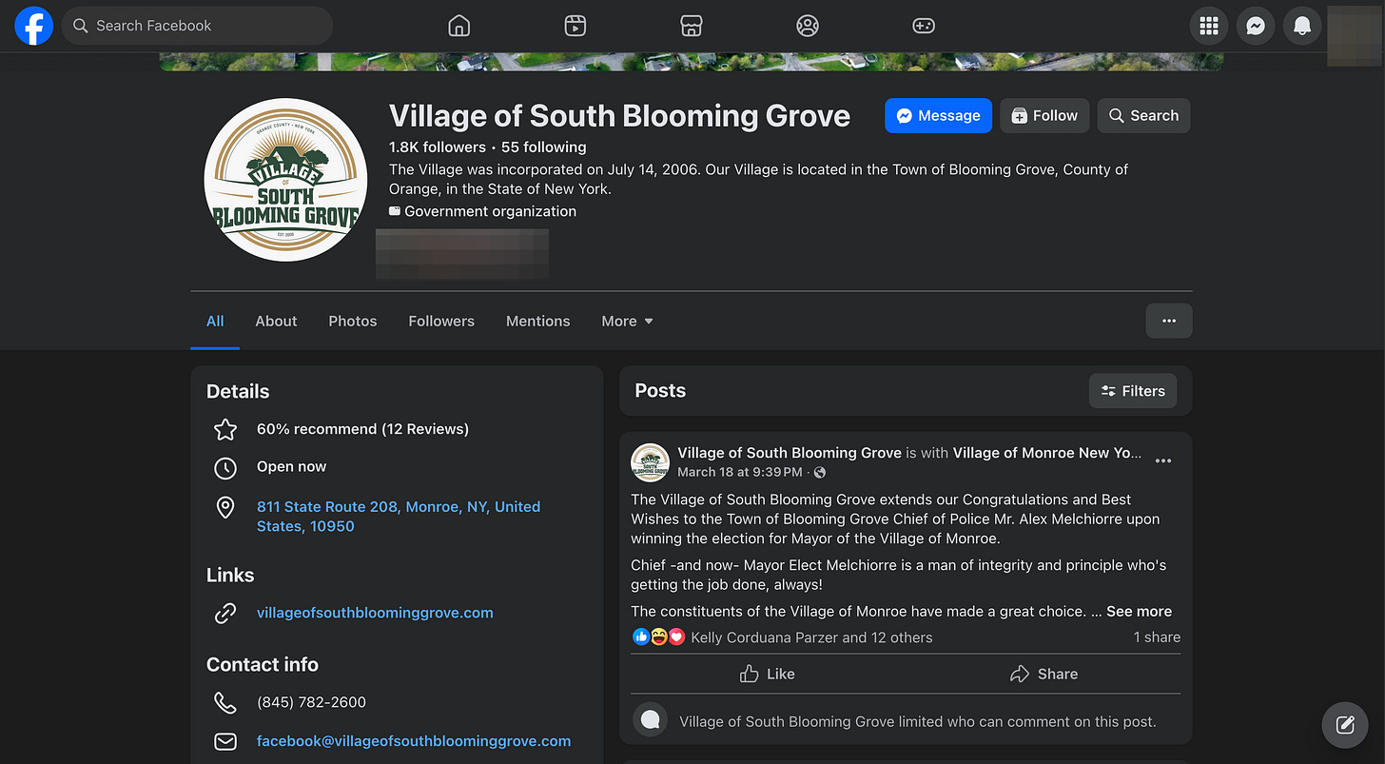1385x764 pixels.
Task: Click the phone icon in Contact info
Action: click(225, 703)
